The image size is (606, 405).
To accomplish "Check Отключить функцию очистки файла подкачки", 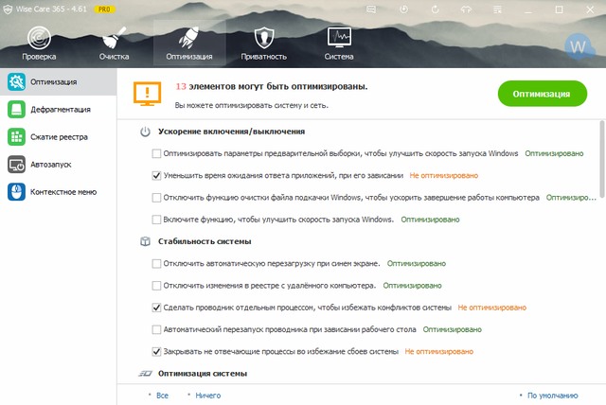I will [156, 198].
